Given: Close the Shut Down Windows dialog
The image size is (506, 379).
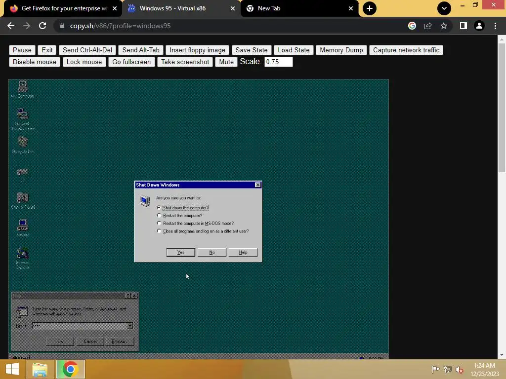Looking at the screenshot, I should click(x=257, y=185).
